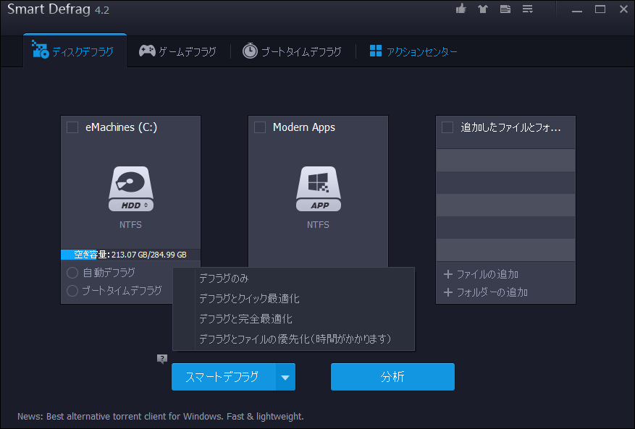Screen dimensions: 635x429
Task: Choose デフラグとファイルの優先化 menu entry
Action: (x=294, y=339)
